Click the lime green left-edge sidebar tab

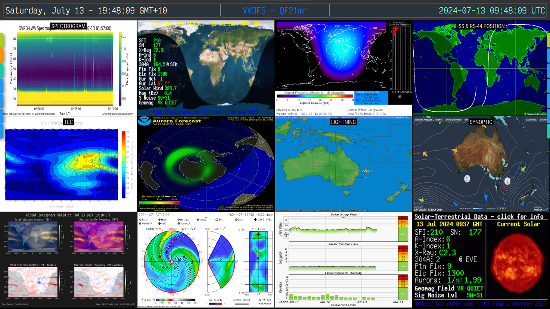(1, 40)
